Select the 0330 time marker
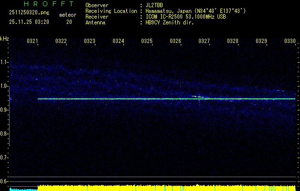The width and height of the screenshot is (300, 191). point(290,42)
